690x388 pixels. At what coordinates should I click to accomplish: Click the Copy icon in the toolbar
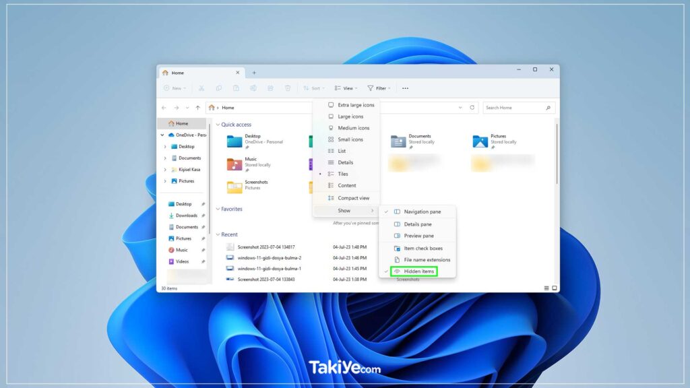coord(219,88)
